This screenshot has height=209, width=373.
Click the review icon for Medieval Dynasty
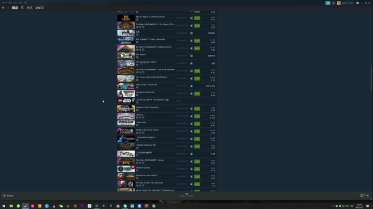191,169
